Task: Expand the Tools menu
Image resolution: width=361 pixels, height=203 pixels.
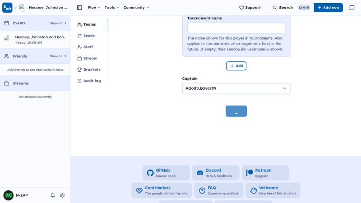Action: [x=112, y=8]
